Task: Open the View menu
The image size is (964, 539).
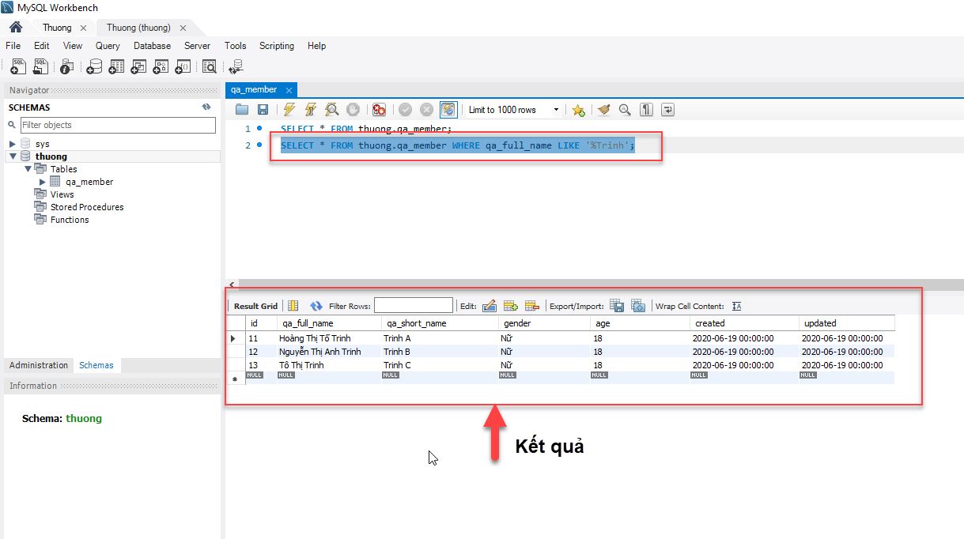Action: [x=73, y=46]
